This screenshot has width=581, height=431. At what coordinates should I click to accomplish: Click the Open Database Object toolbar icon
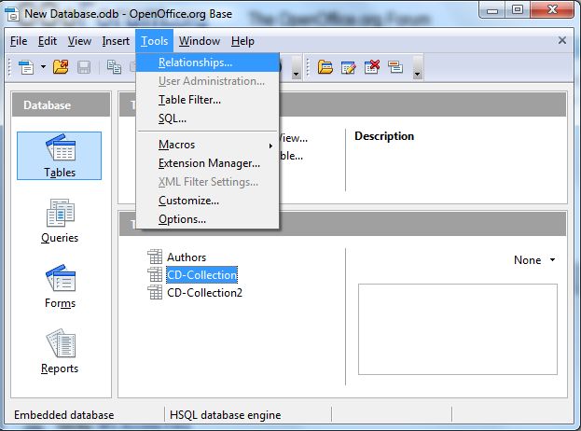(x=325, y=67)
